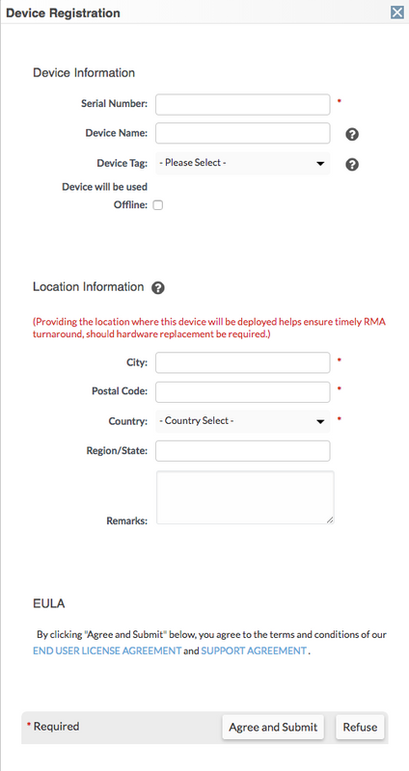Open the End User License Agreement link

107,651
